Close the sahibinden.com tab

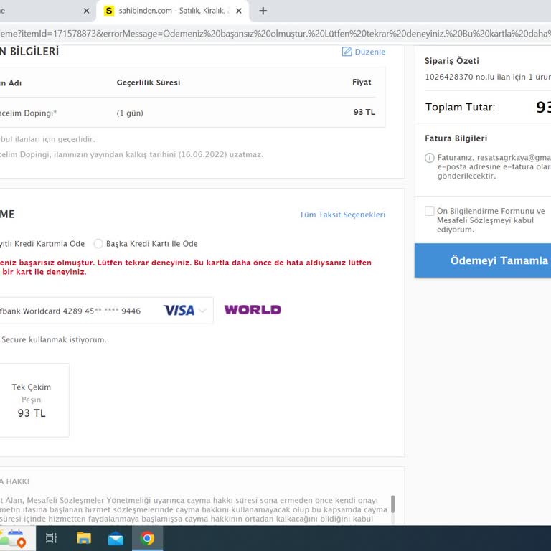239,11
